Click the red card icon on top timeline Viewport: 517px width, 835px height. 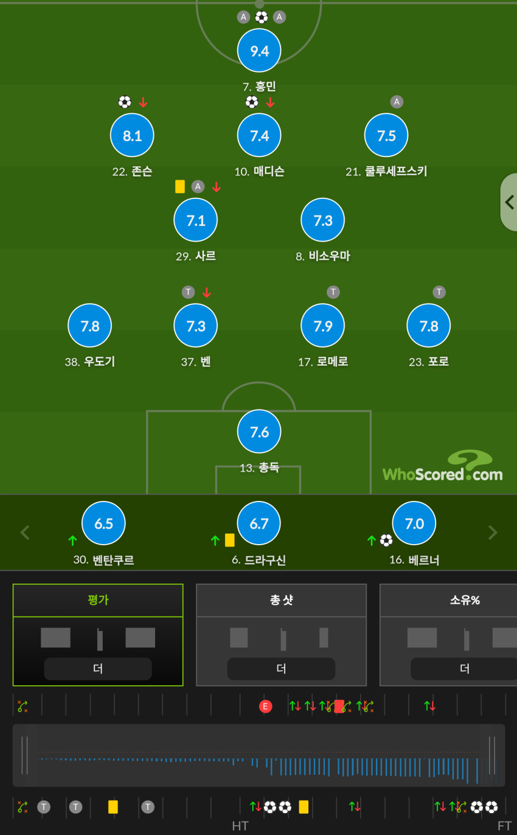coord(339,707)
